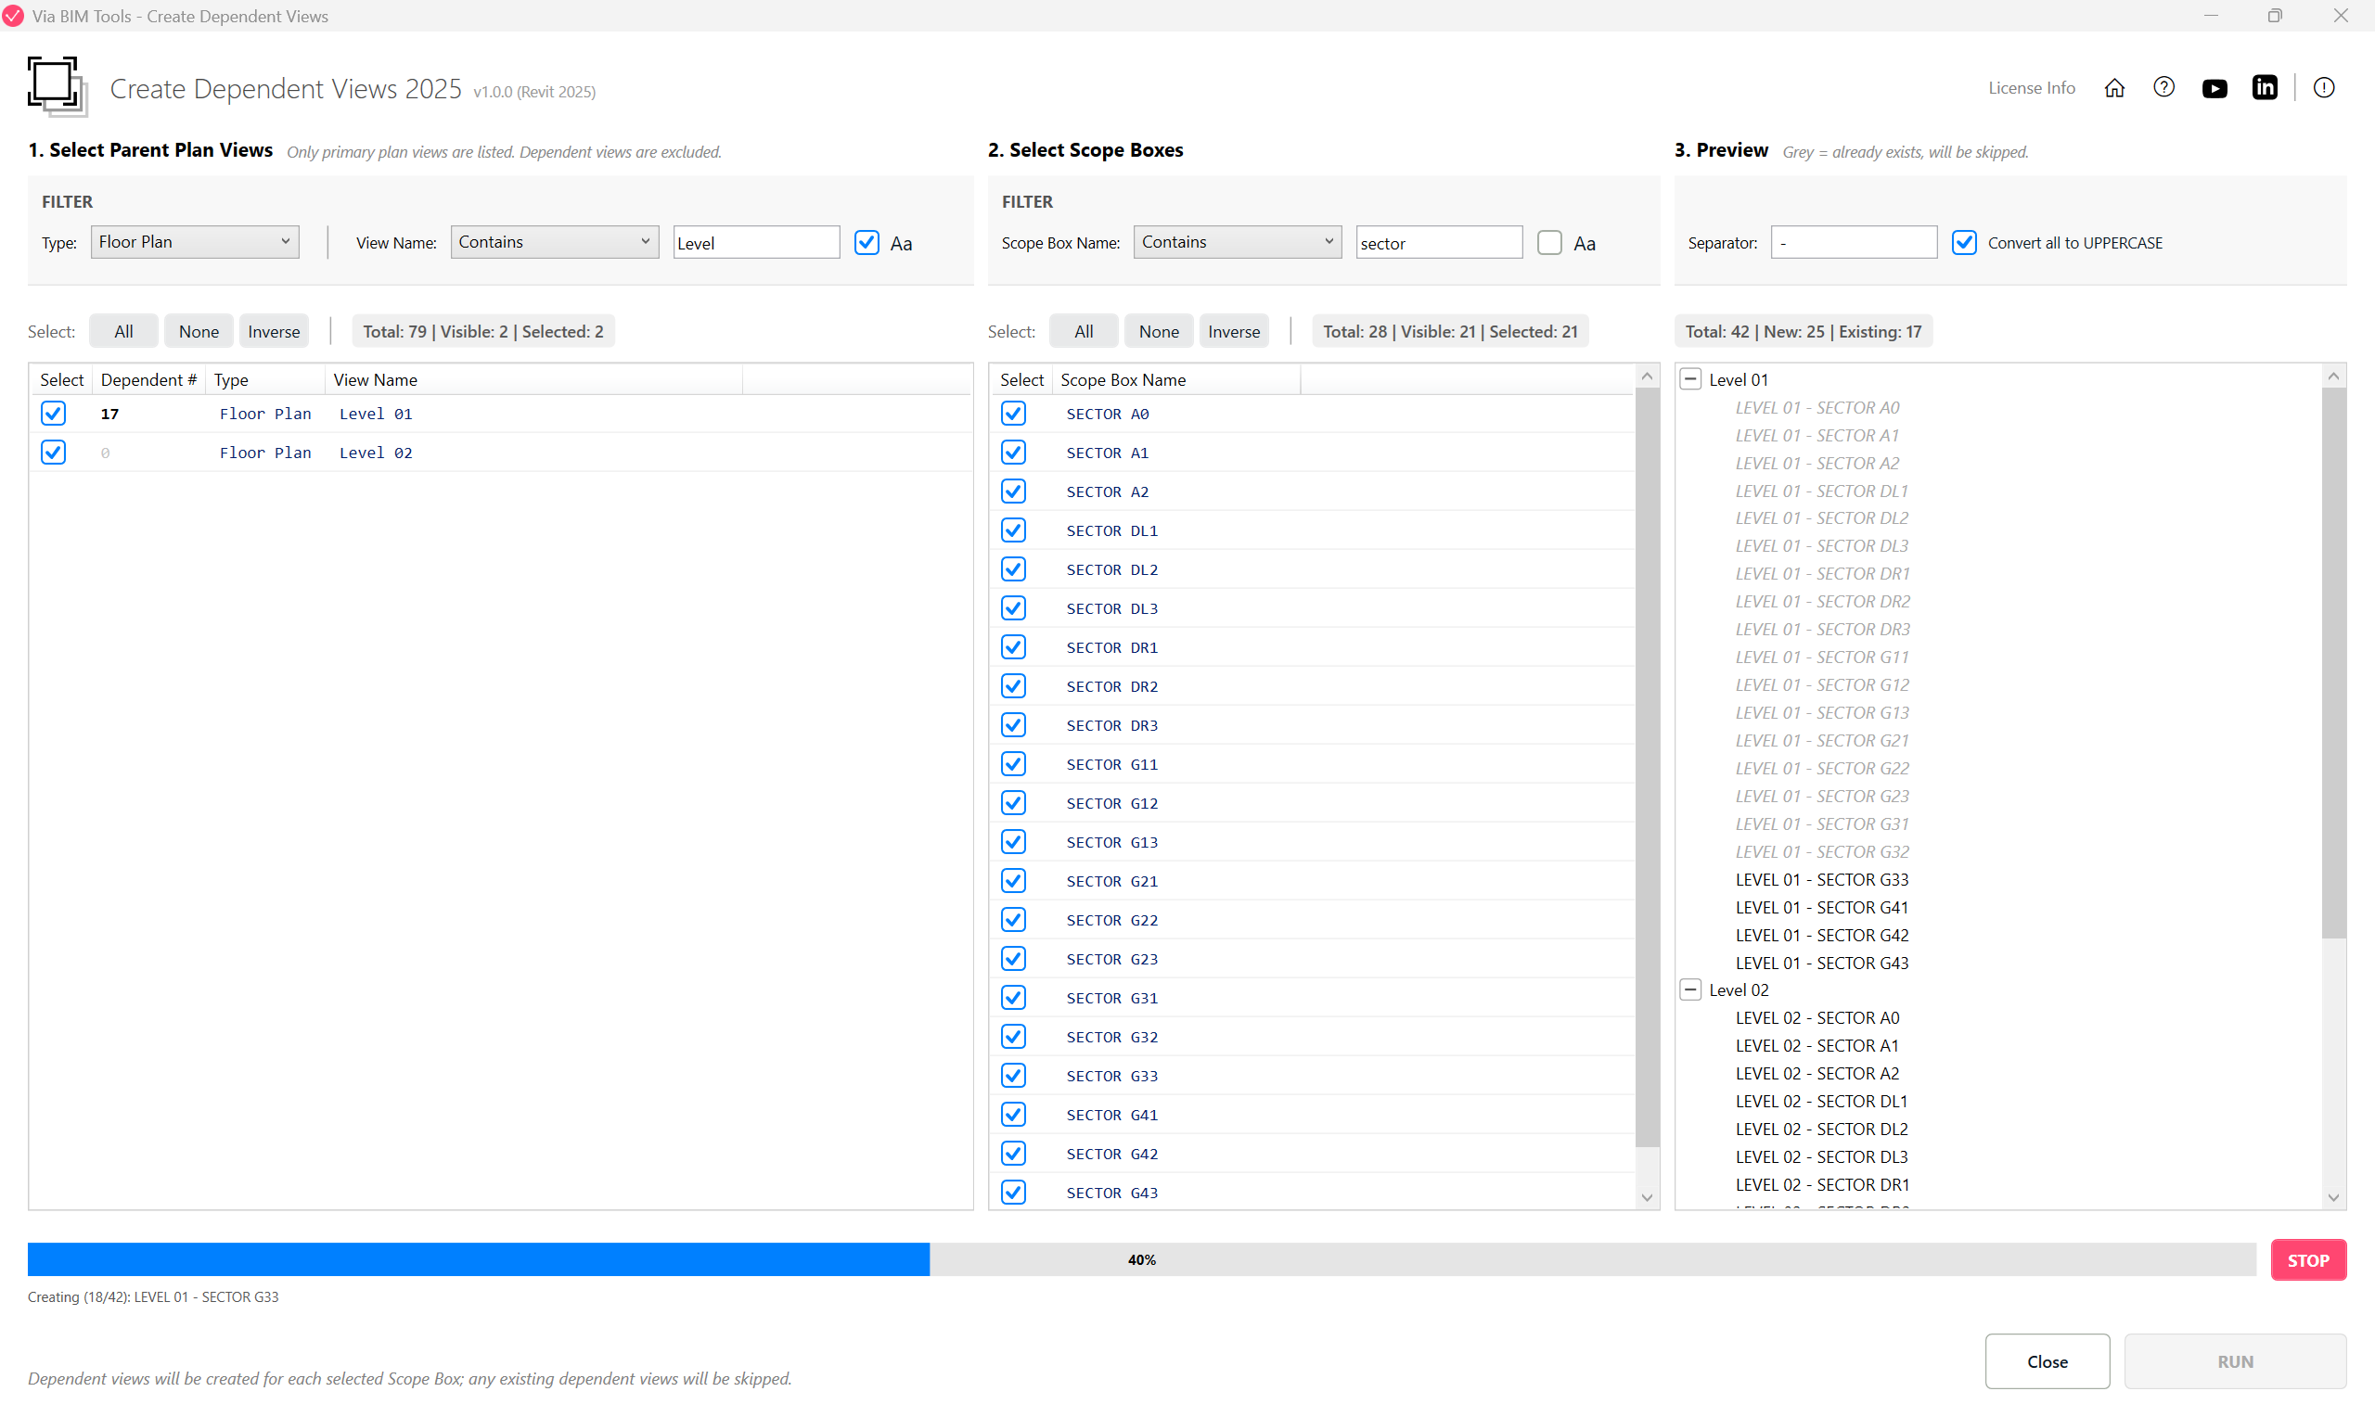The height and width of the screenshot is (1417, 2375).
Task: Uncheck the SECTOR DR3 scope box
Action: (x=1013, y=725)
